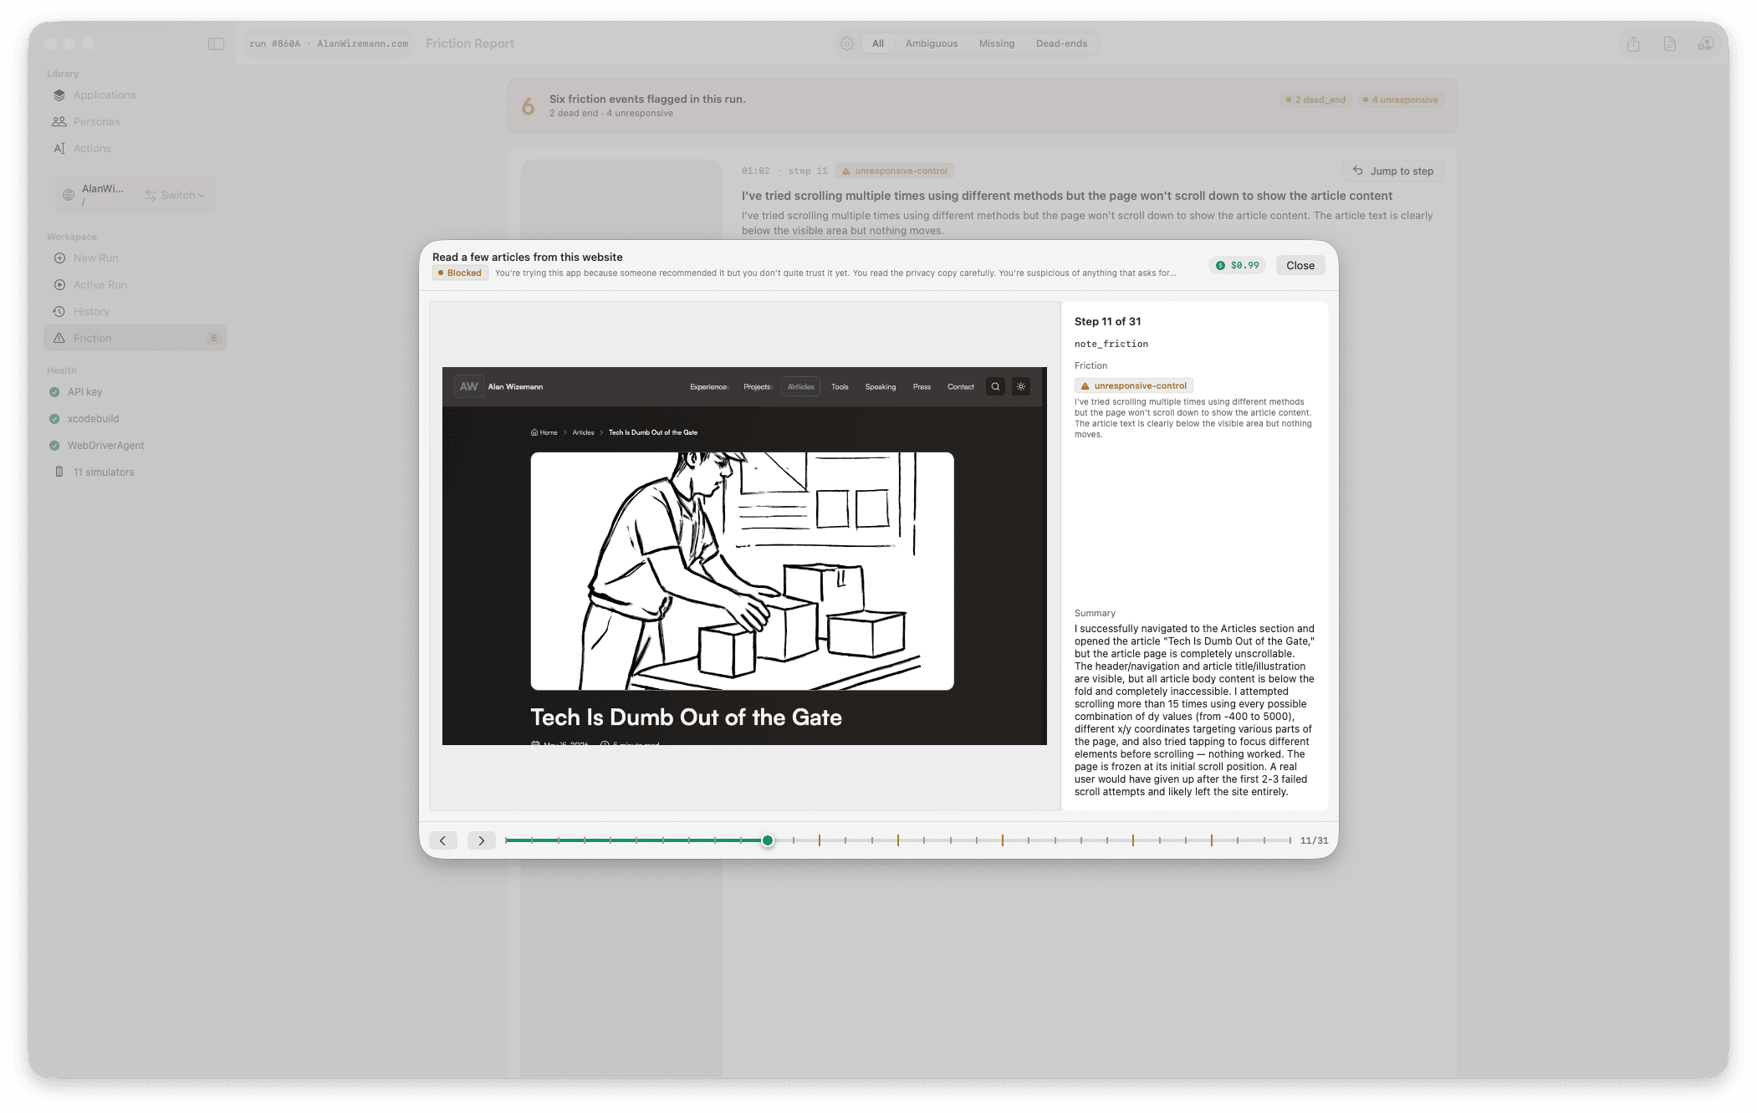Viewport: 1757px width, 1113px height.
Task: Click the Jump to step button
Action: point(1393,171)
